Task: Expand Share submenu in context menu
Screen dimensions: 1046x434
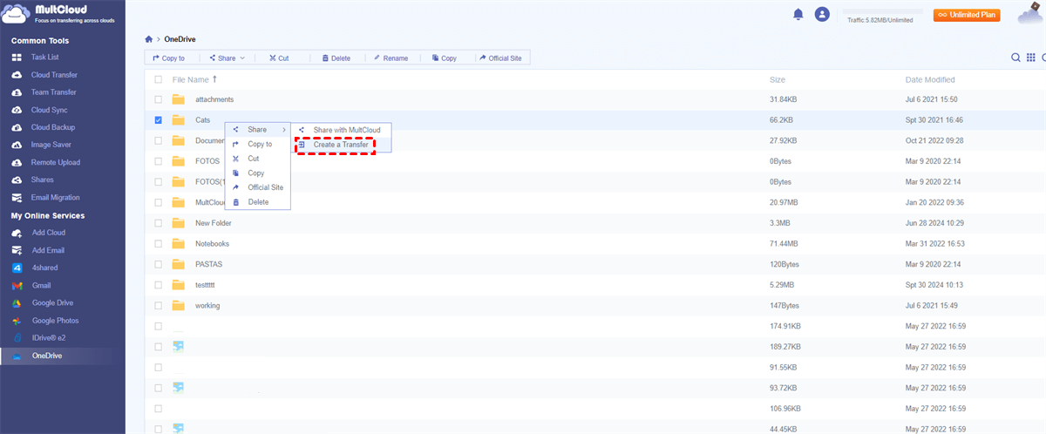Action: 258,129
